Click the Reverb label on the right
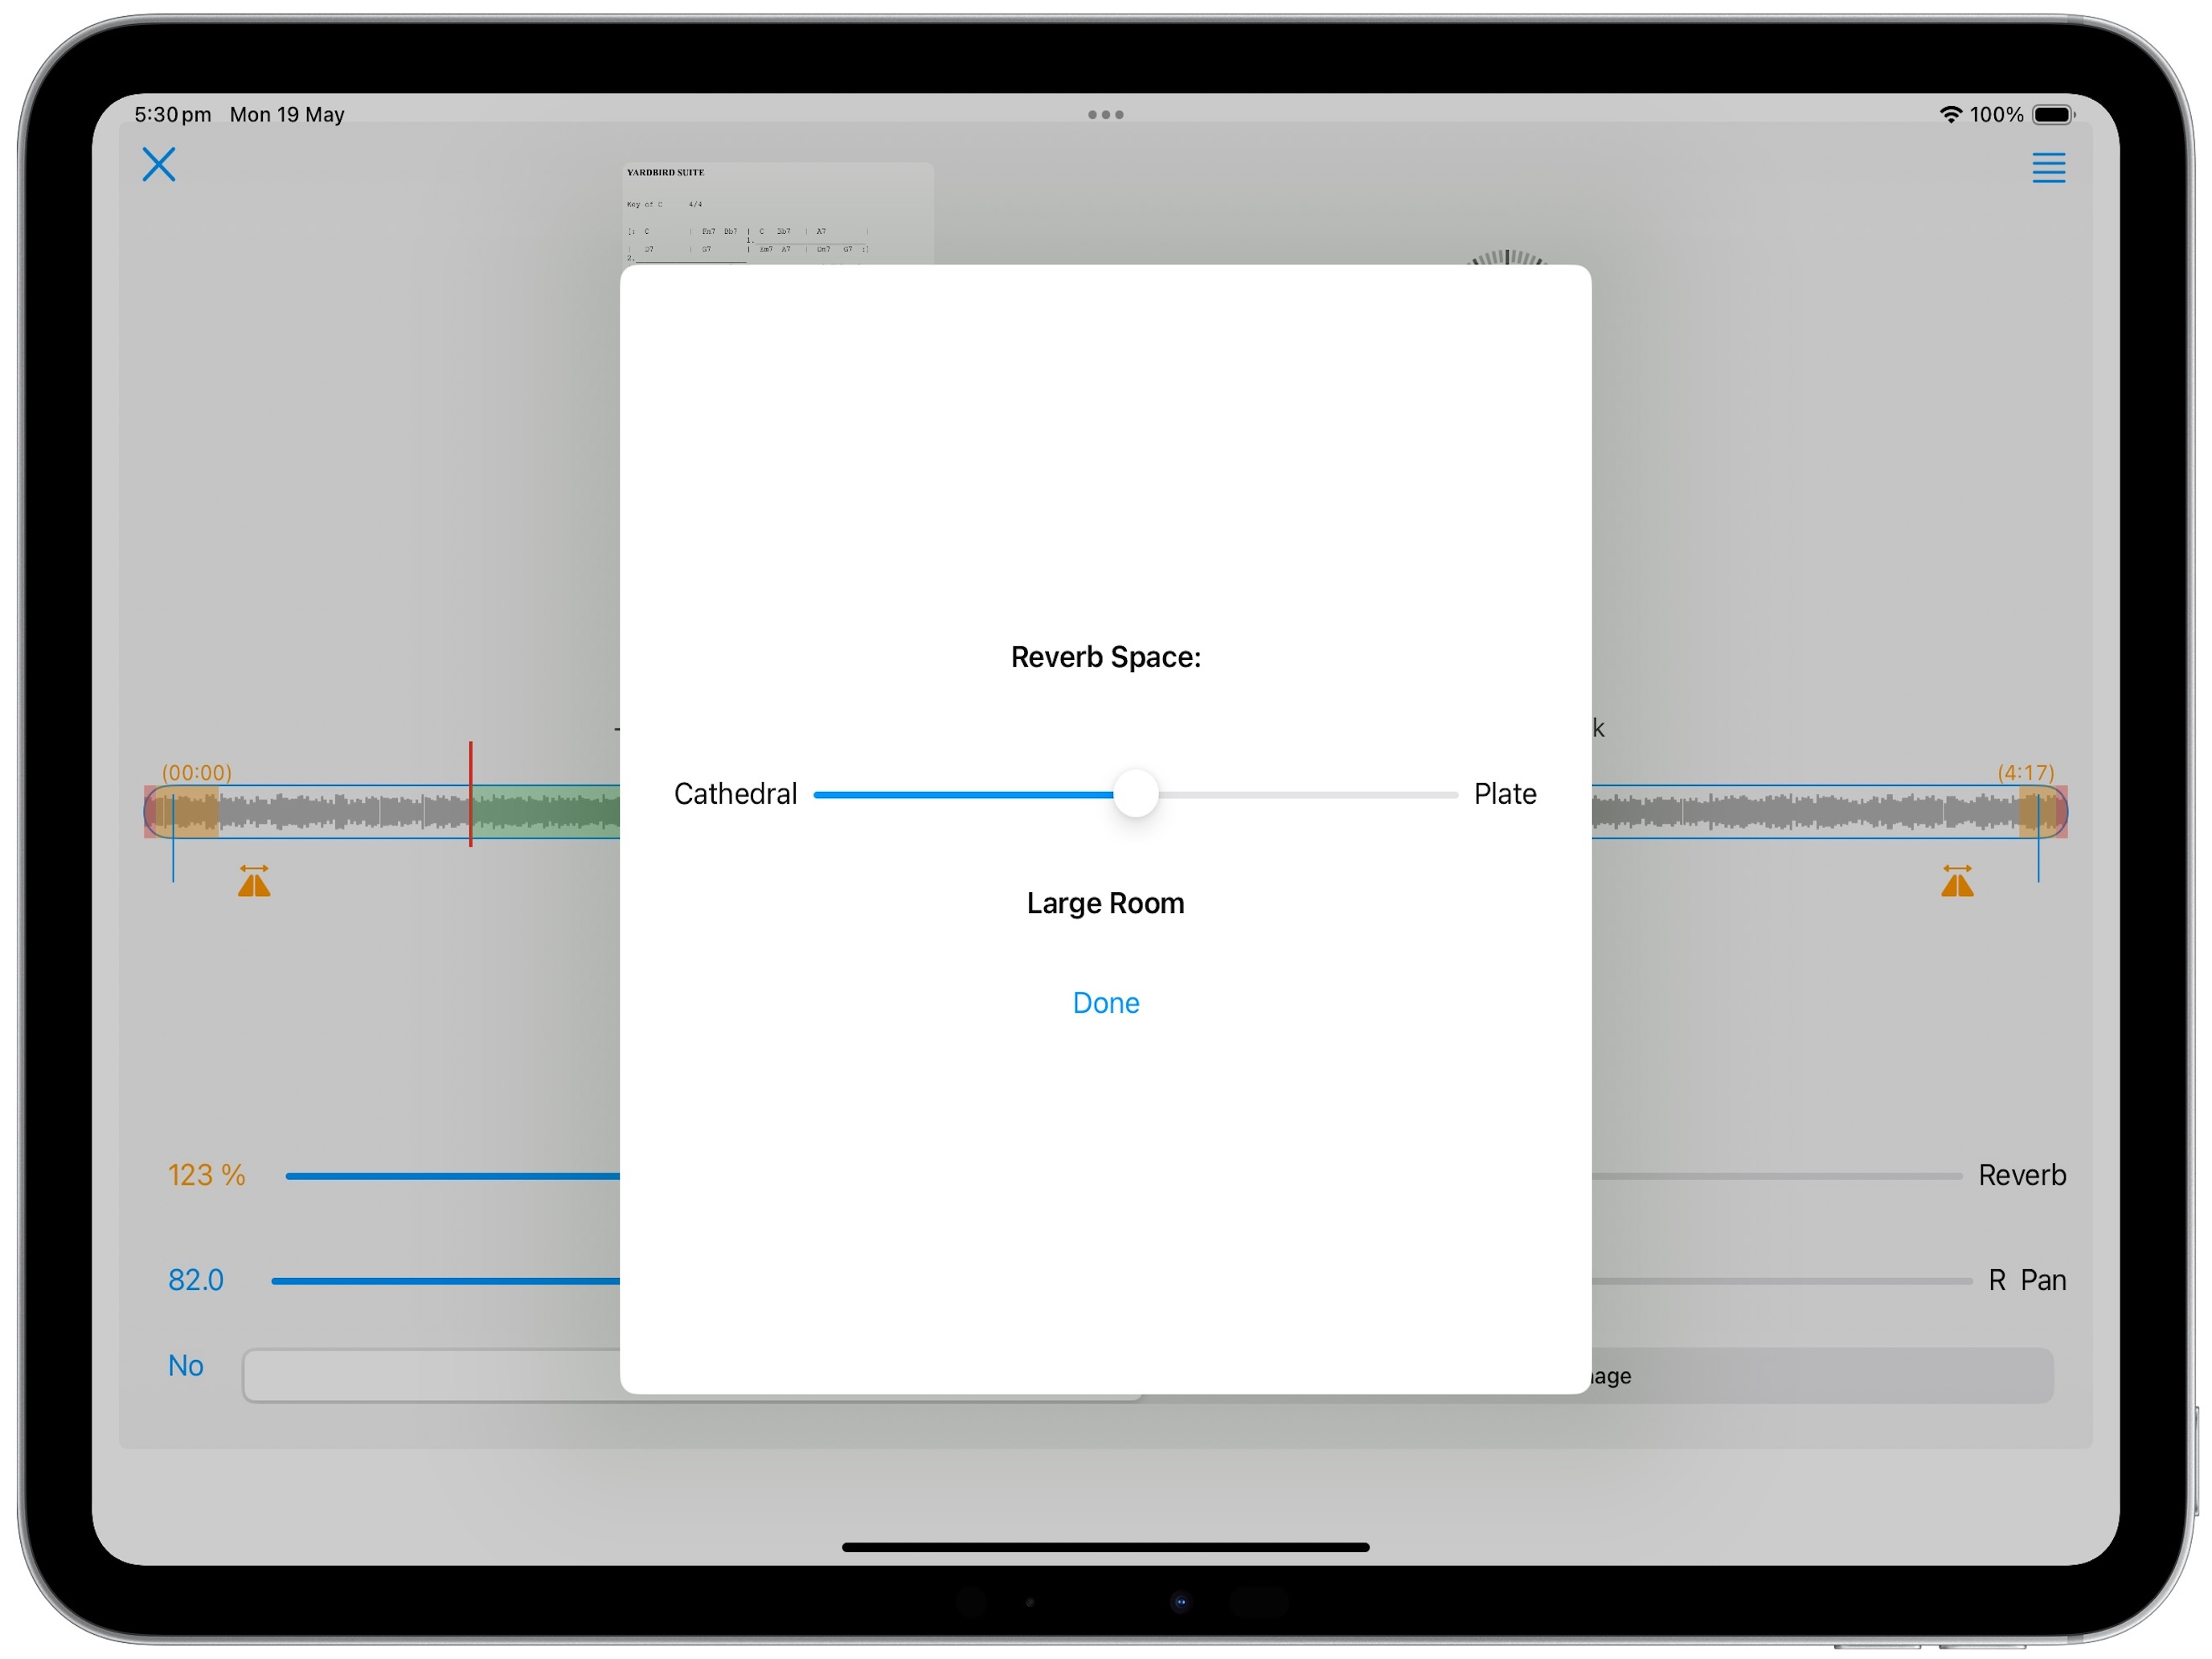 [2022, 1175]
